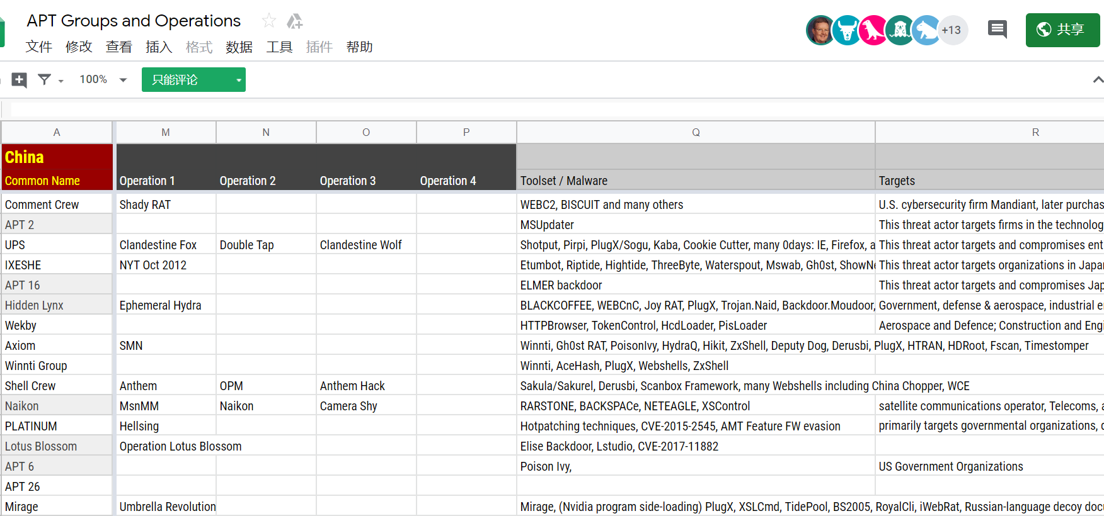Select the Comment Crew cell
This screenshot has height=516, width=1104.
click(x=57, y=205)
